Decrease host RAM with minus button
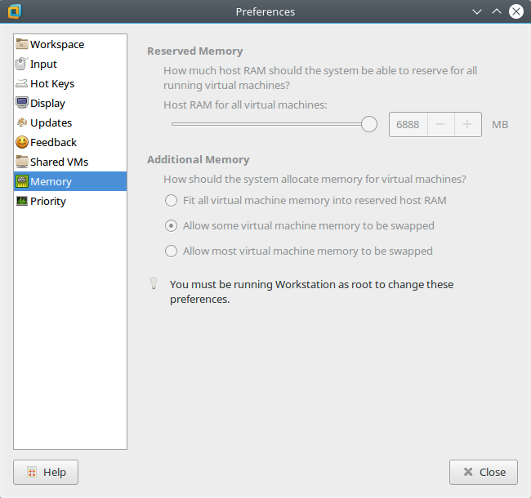 440,124
